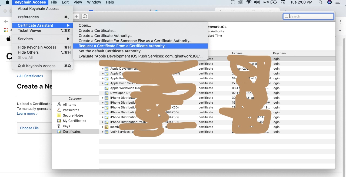This screenshot has height=177, width=346.
Task: Click the info toolbar button
Action: click(x=85, y=16)
